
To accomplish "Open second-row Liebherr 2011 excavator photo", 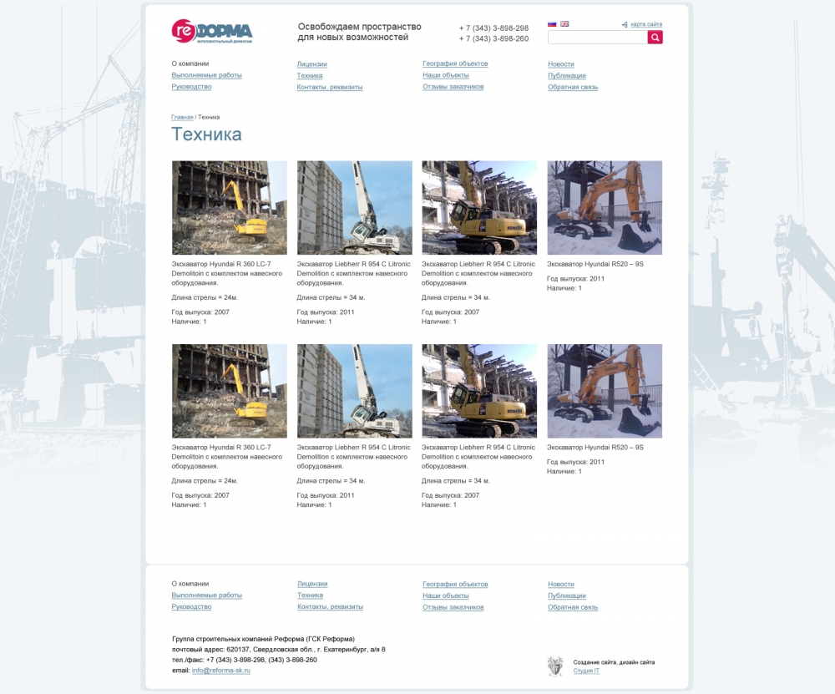I will pos(355,391).
